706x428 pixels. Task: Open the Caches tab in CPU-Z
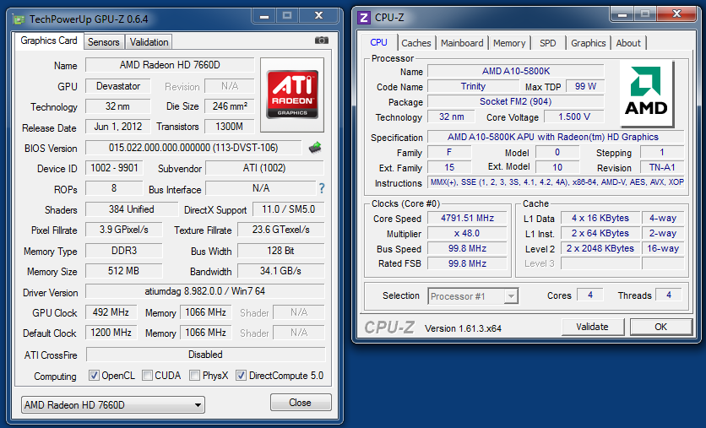pos(416,43)
